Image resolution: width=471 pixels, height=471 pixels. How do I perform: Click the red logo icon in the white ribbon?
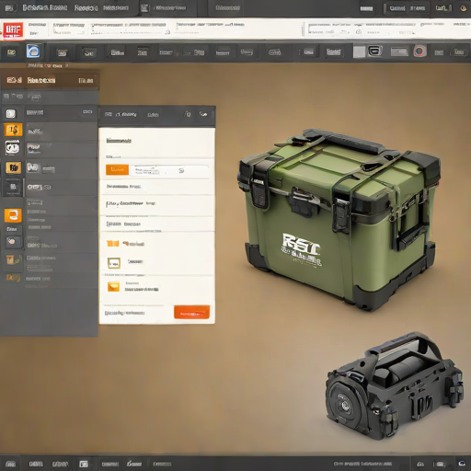tap(13, 30)
